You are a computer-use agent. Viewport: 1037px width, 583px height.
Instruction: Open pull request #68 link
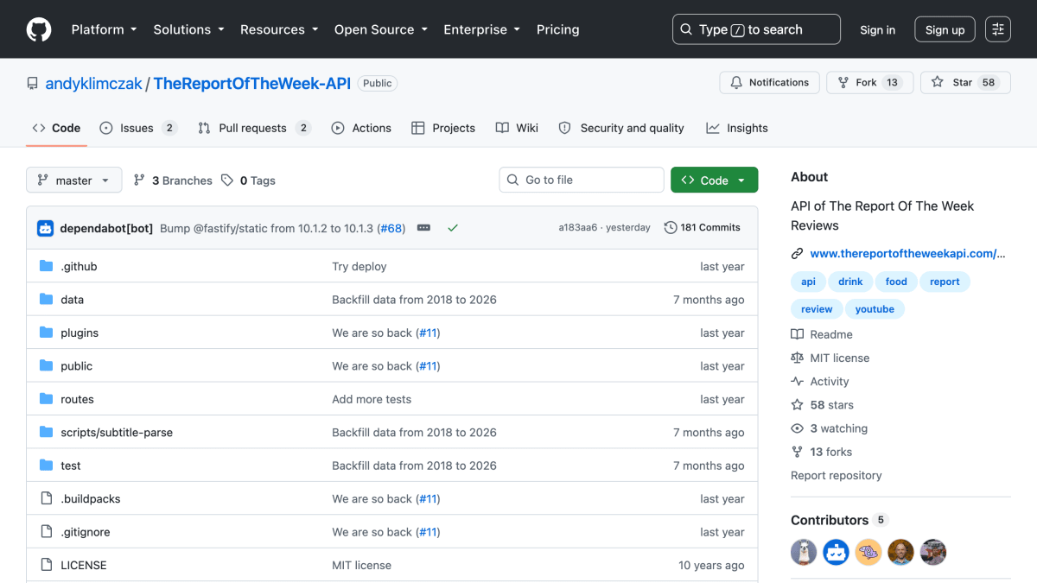click(x=392, y=228)
